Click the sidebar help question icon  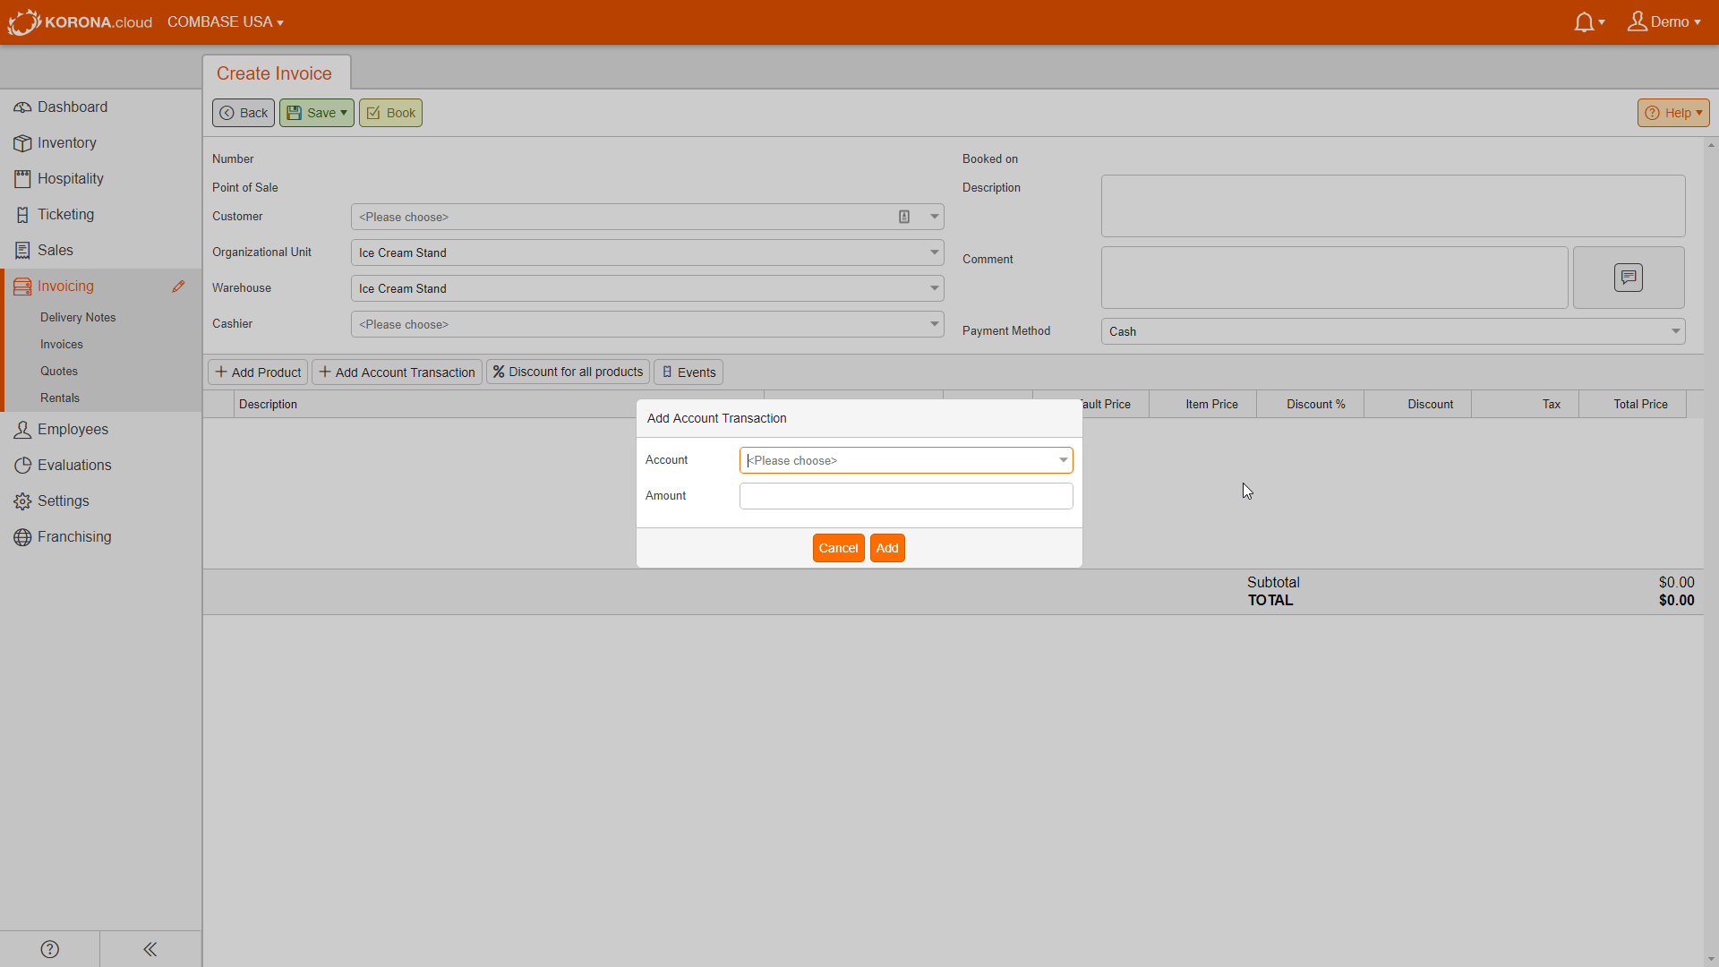coord(50,949)
